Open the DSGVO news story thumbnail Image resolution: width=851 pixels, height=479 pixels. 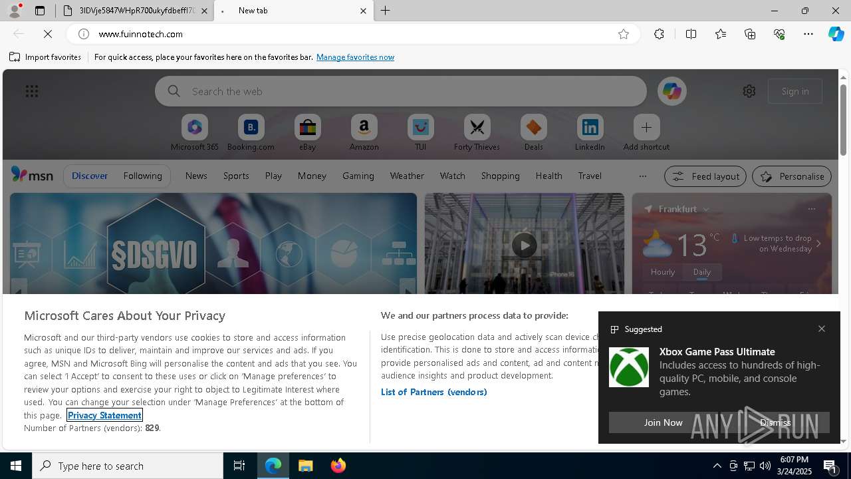tap(213, 243)
